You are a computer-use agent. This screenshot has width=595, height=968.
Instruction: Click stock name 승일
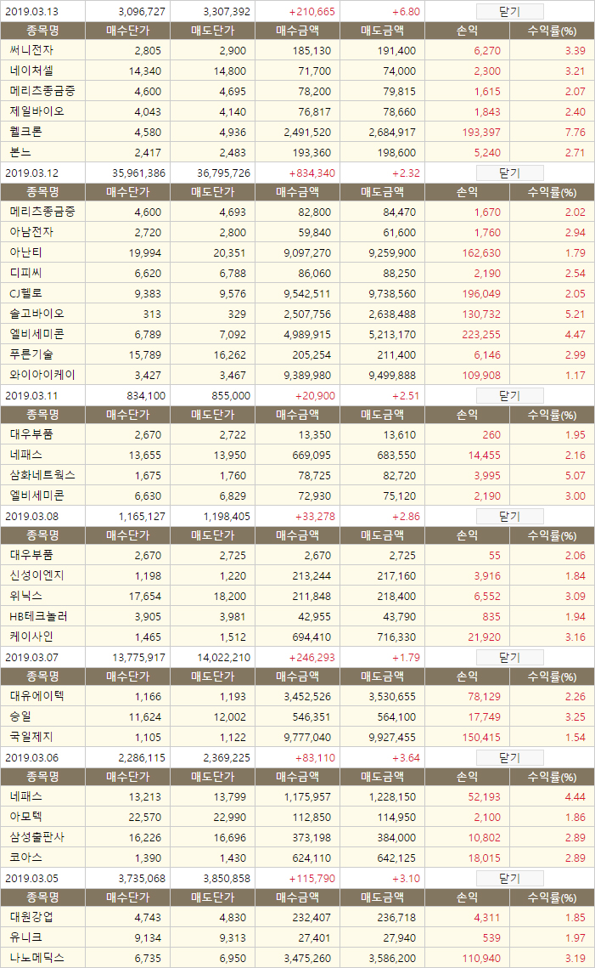point(20,716)
